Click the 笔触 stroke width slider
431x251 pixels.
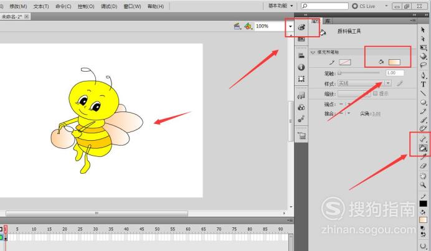359,73
